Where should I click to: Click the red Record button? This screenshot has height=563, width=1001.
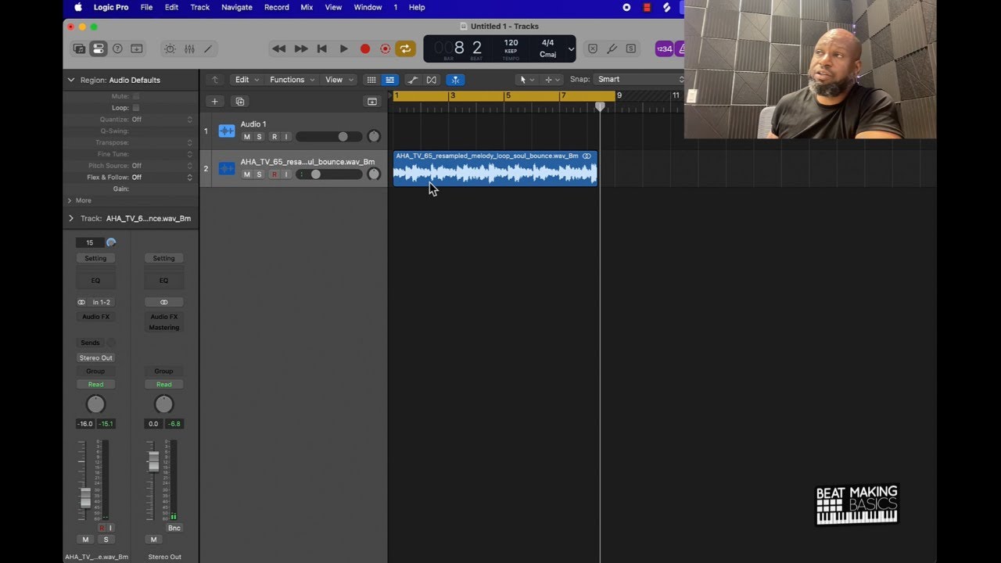[x=364, y=48]
